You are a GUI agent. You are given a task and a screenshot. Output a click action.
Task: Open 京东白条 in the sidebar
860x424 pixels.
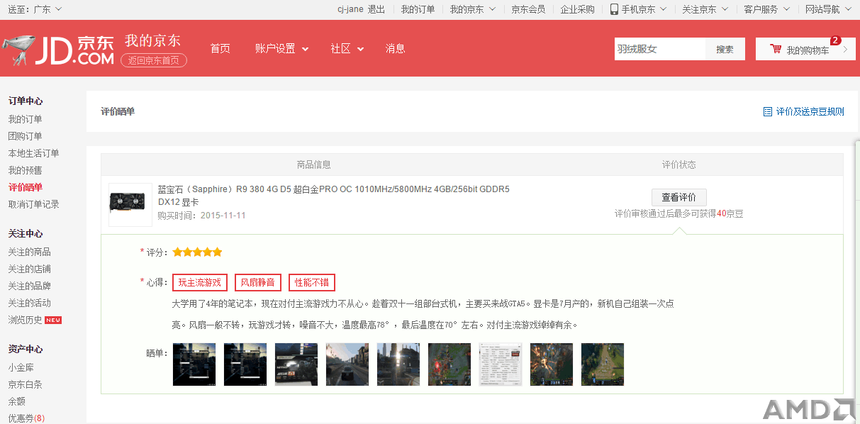pyautogui.click(x=25, y=384)
